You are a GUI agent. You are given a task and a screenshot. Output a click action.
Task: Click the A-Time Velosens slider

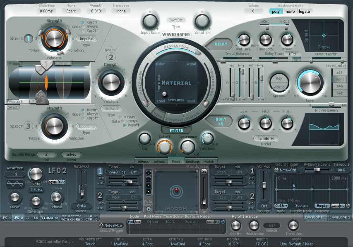(x=318, y=170)
